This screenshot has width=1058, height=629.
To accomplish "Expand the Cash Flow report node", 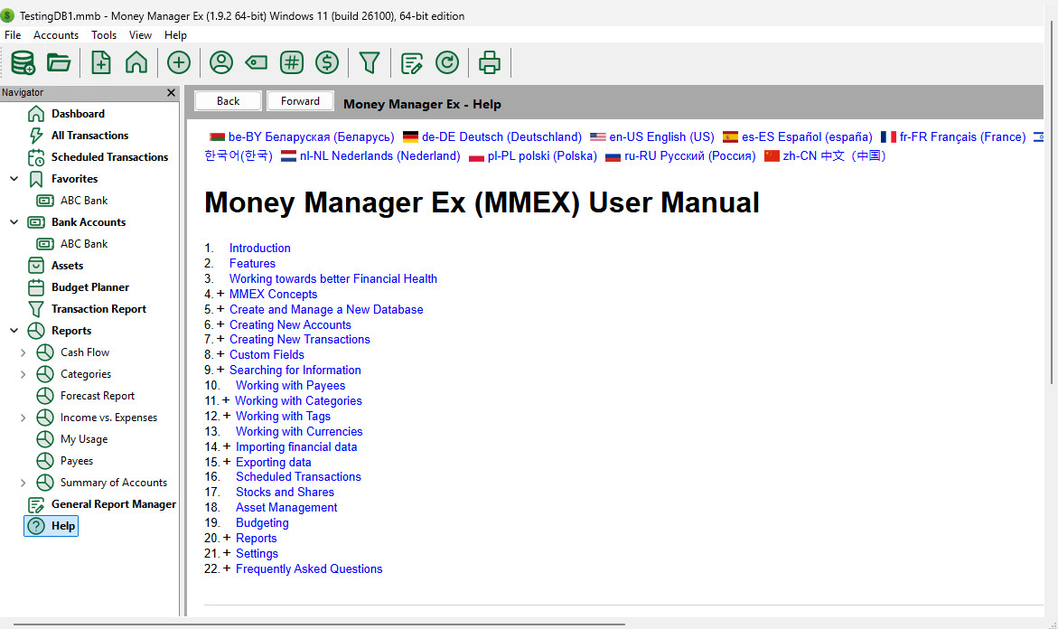I will tap(23, 352).
